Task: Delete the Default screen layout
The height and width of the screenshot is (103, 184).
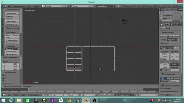Action: pos(66,6)
